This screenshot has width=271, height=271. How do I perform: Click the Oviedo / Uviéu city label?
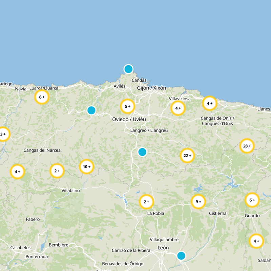tap(129, 119)
